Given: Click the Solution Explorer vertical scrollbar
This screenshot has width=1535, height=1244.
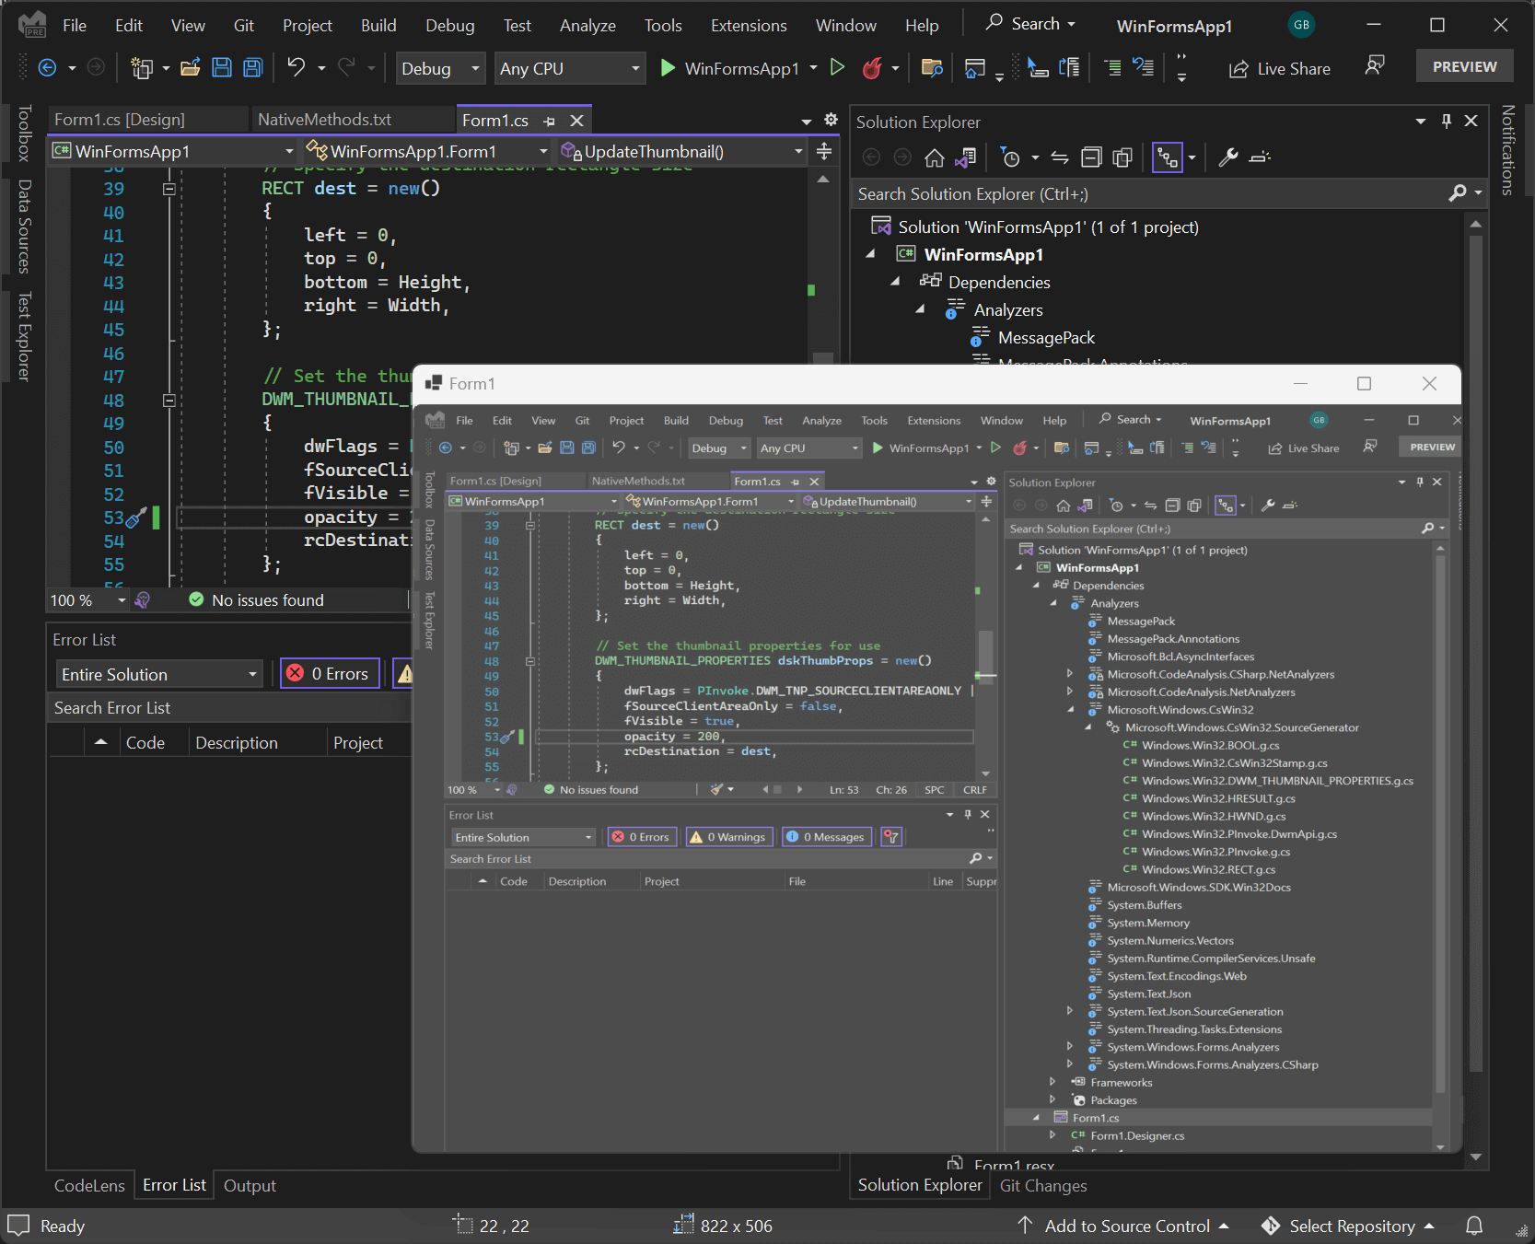Looking at the screenshot, I should [x=1475, y=645].
